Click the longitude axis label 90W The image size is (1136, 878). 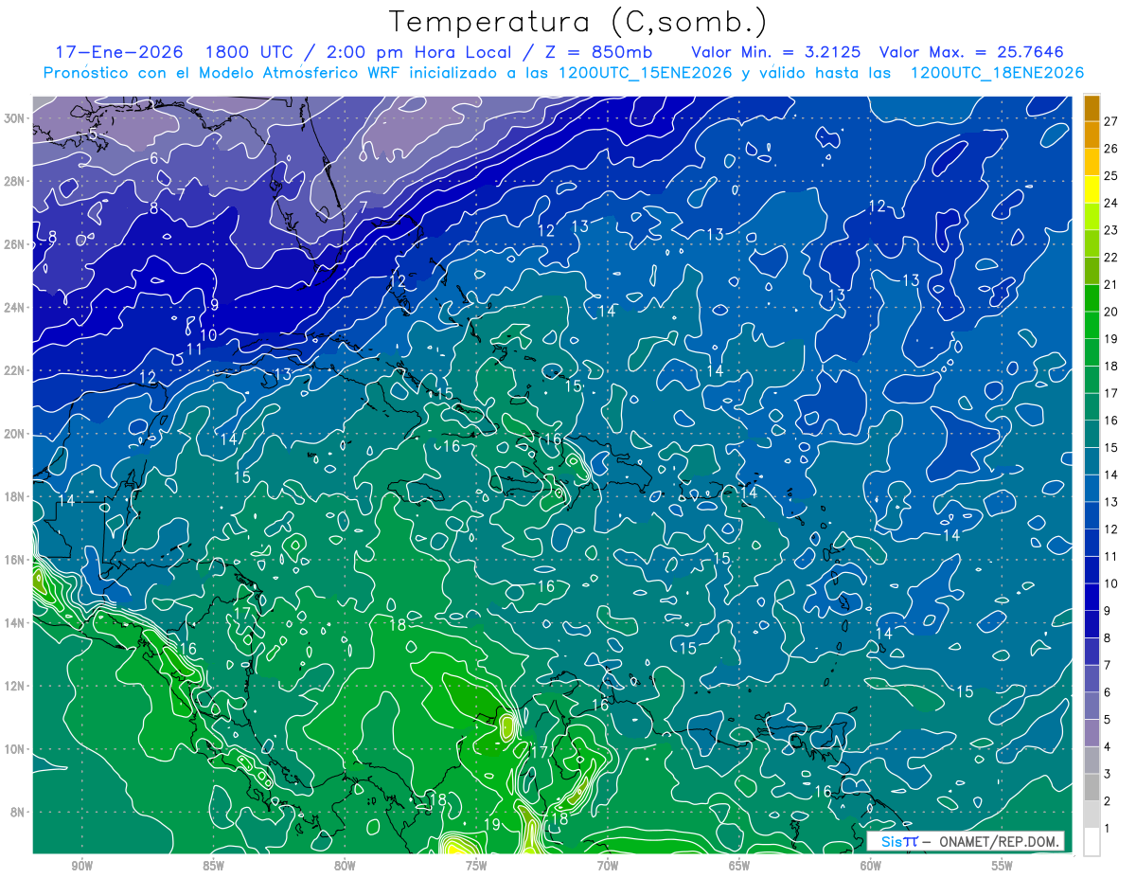pyautogui.click(x=81, y=867)
